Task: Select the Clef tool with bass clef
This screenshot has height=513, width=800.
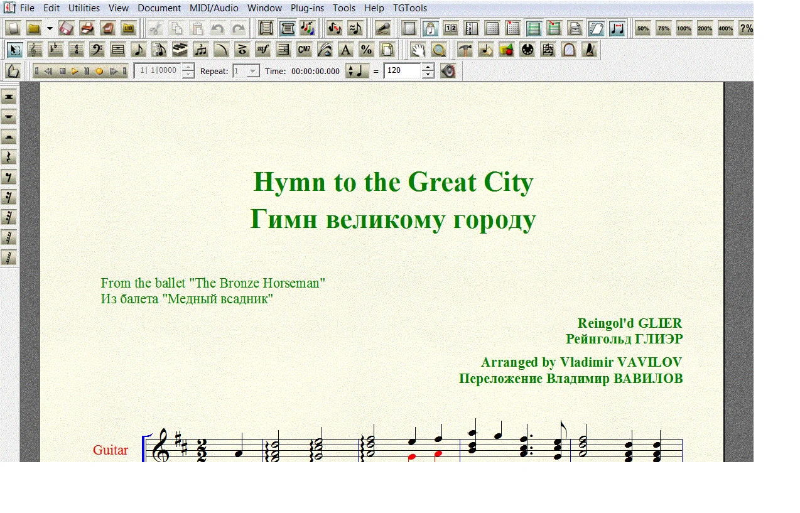Action: click(x=97, y=50)
